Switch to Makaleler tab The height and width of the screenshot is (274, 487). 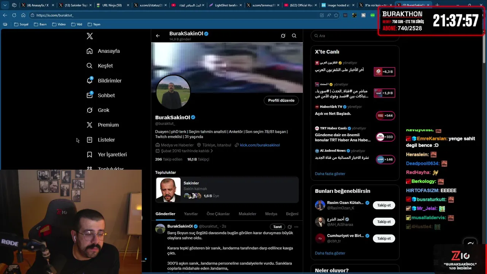247,214
